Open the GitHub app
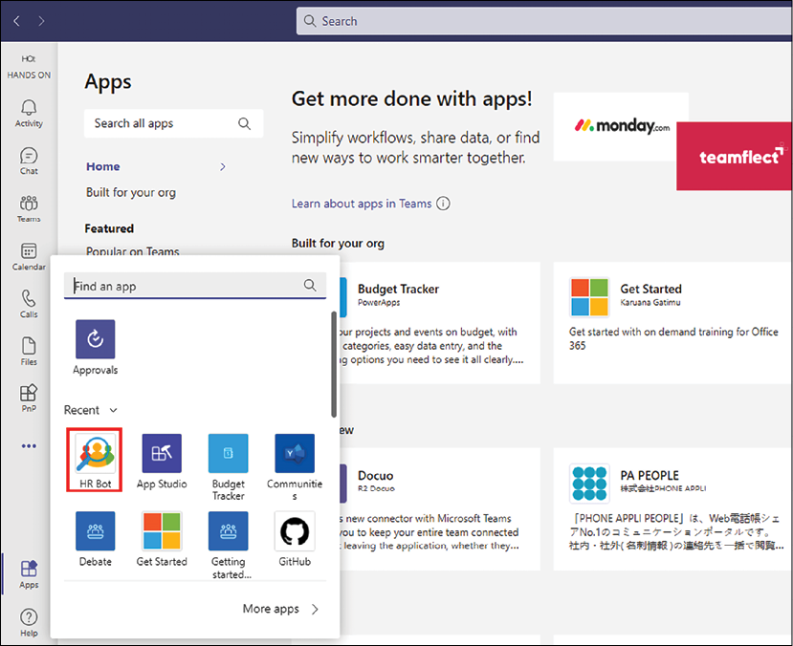The height and width of the screenshot is (646, 793). 295,539
